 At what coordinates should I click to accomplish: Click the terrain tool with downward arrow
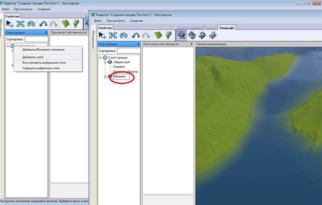tap(213, 35)
